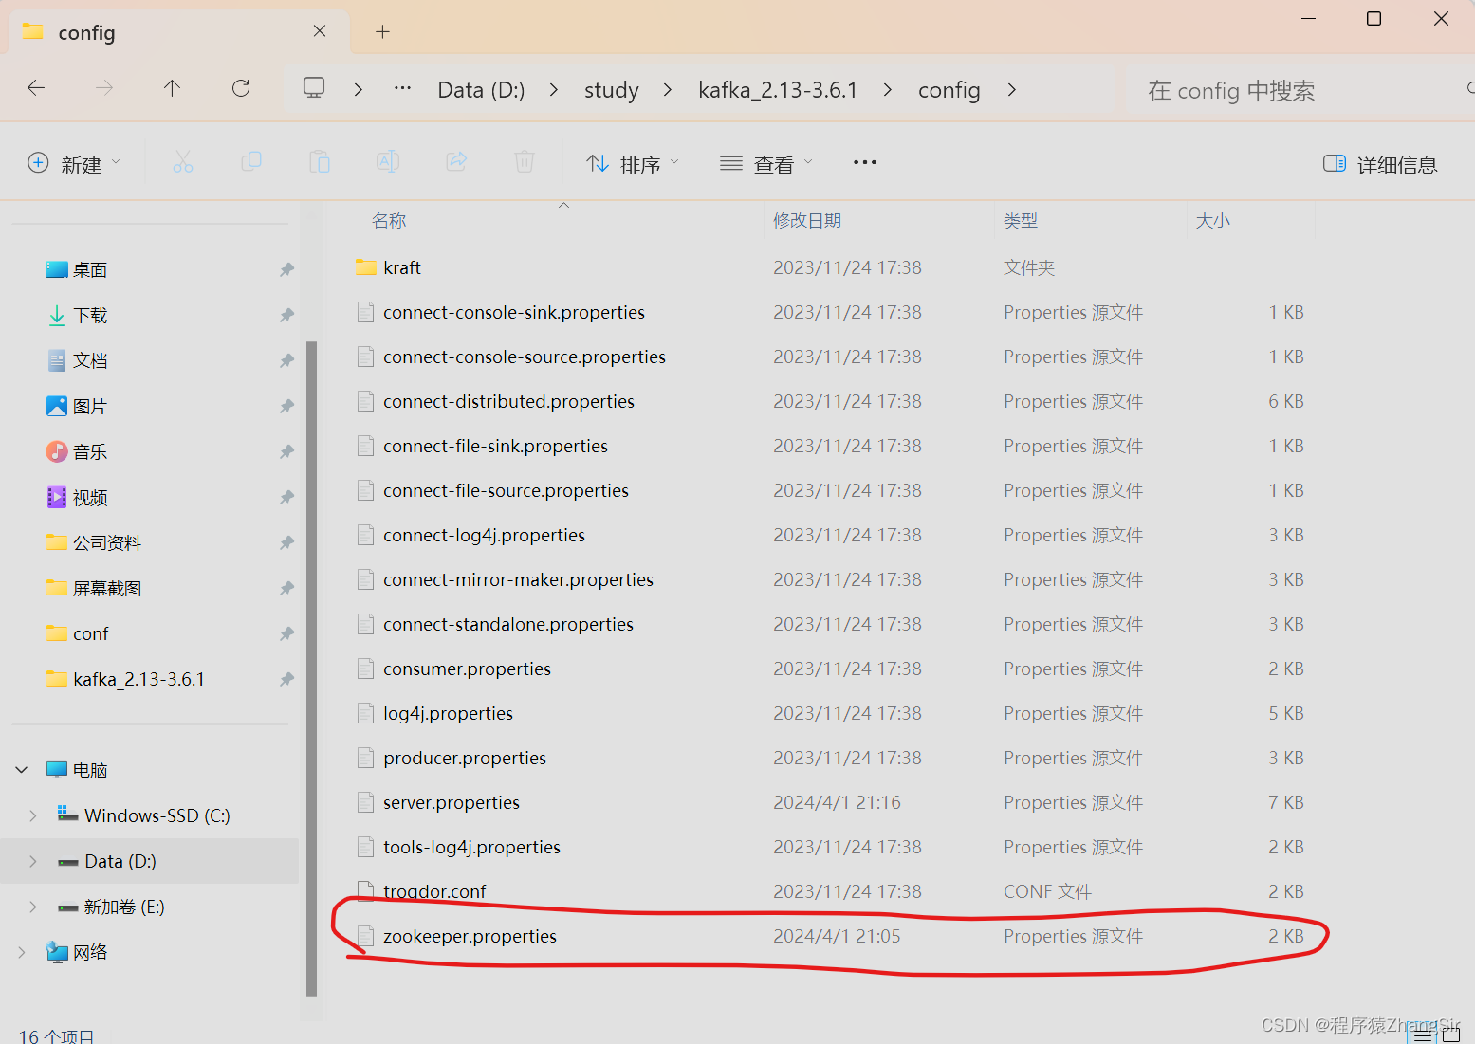1475x1044 pixels.
Task: Toggle the 详细信息 details pane
Action: pyautogui.click(x=1380, y=164)
